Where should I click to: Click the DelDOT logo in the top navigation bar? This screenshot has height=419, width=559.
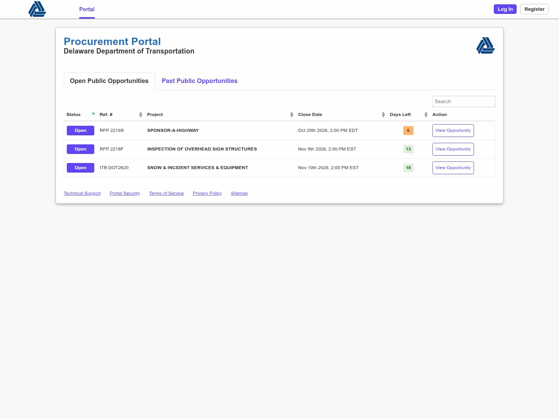(37, 9)
